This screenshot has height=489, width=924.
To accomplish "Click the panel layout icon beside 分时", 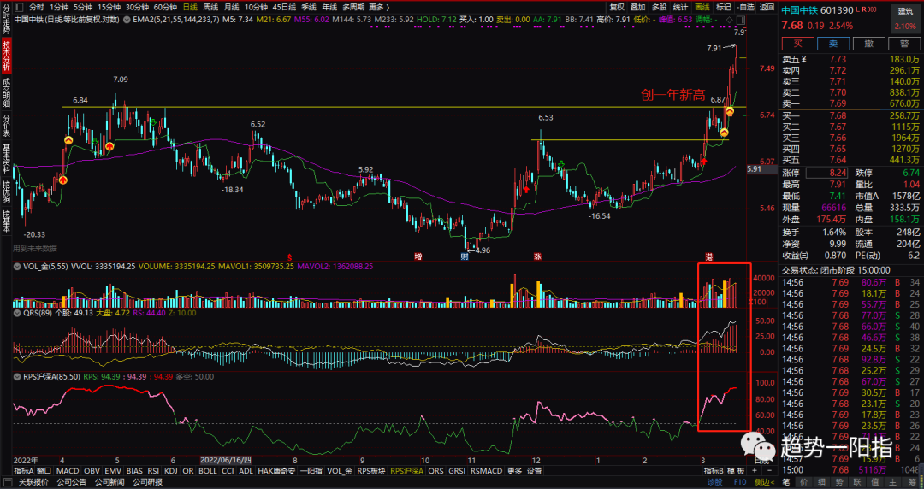I will [x=18, y=7].
